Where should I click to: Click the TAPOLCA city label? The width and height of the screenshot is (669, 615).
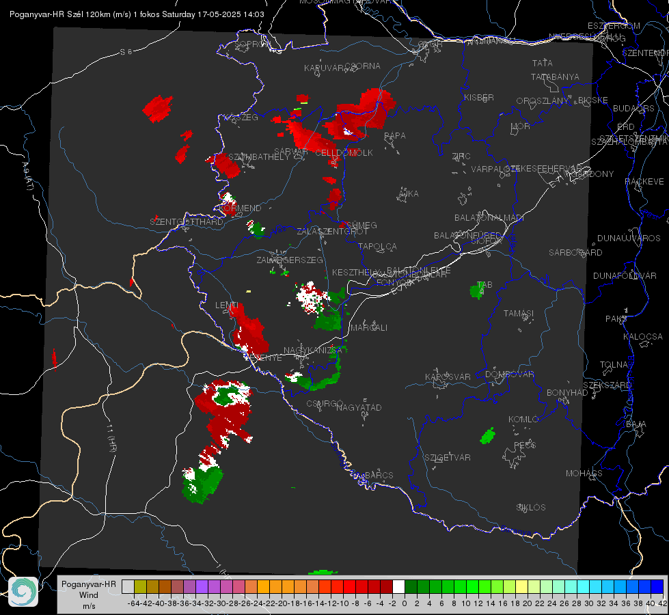(377, 246)
